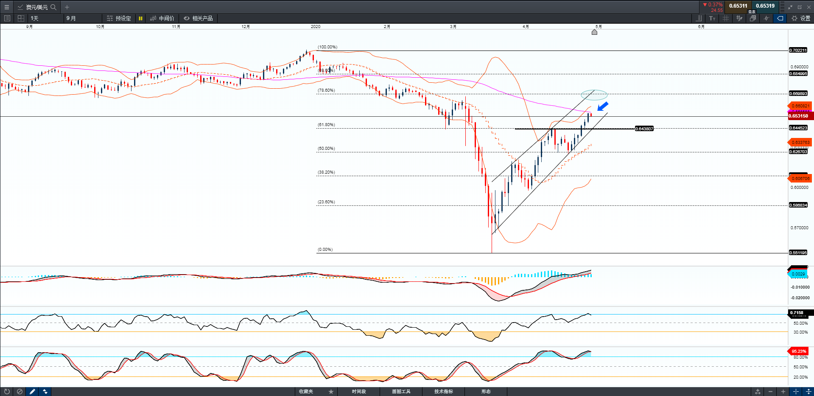Click Fibonacci 38.20% level label

coord(326,172)
